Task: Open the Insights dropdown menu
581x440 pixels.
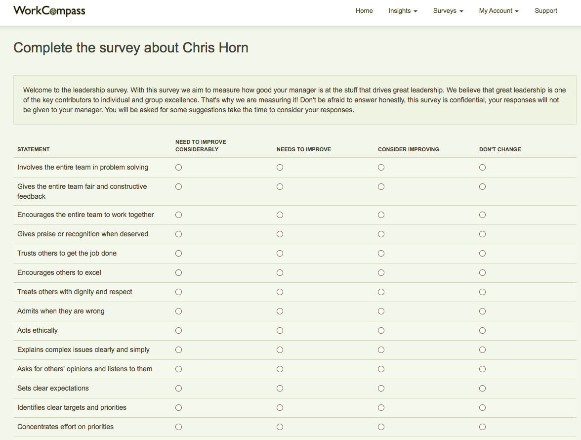Action: point(403,10)
